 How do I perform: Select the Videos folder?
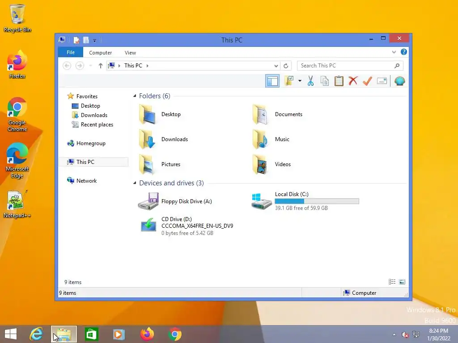[271, 164]
